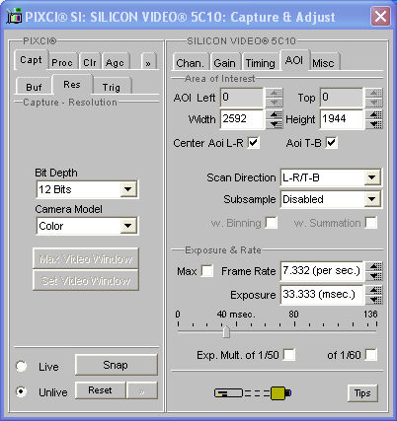Viewport: 397px width, 421px height.
Task: Decrease AOI Height with stepper down arrow
Action: pos(375,124)
